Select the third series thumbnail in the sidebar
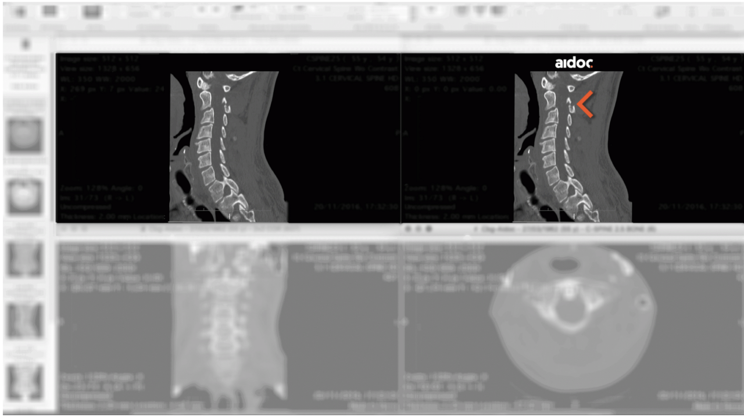 pos(25,258)
